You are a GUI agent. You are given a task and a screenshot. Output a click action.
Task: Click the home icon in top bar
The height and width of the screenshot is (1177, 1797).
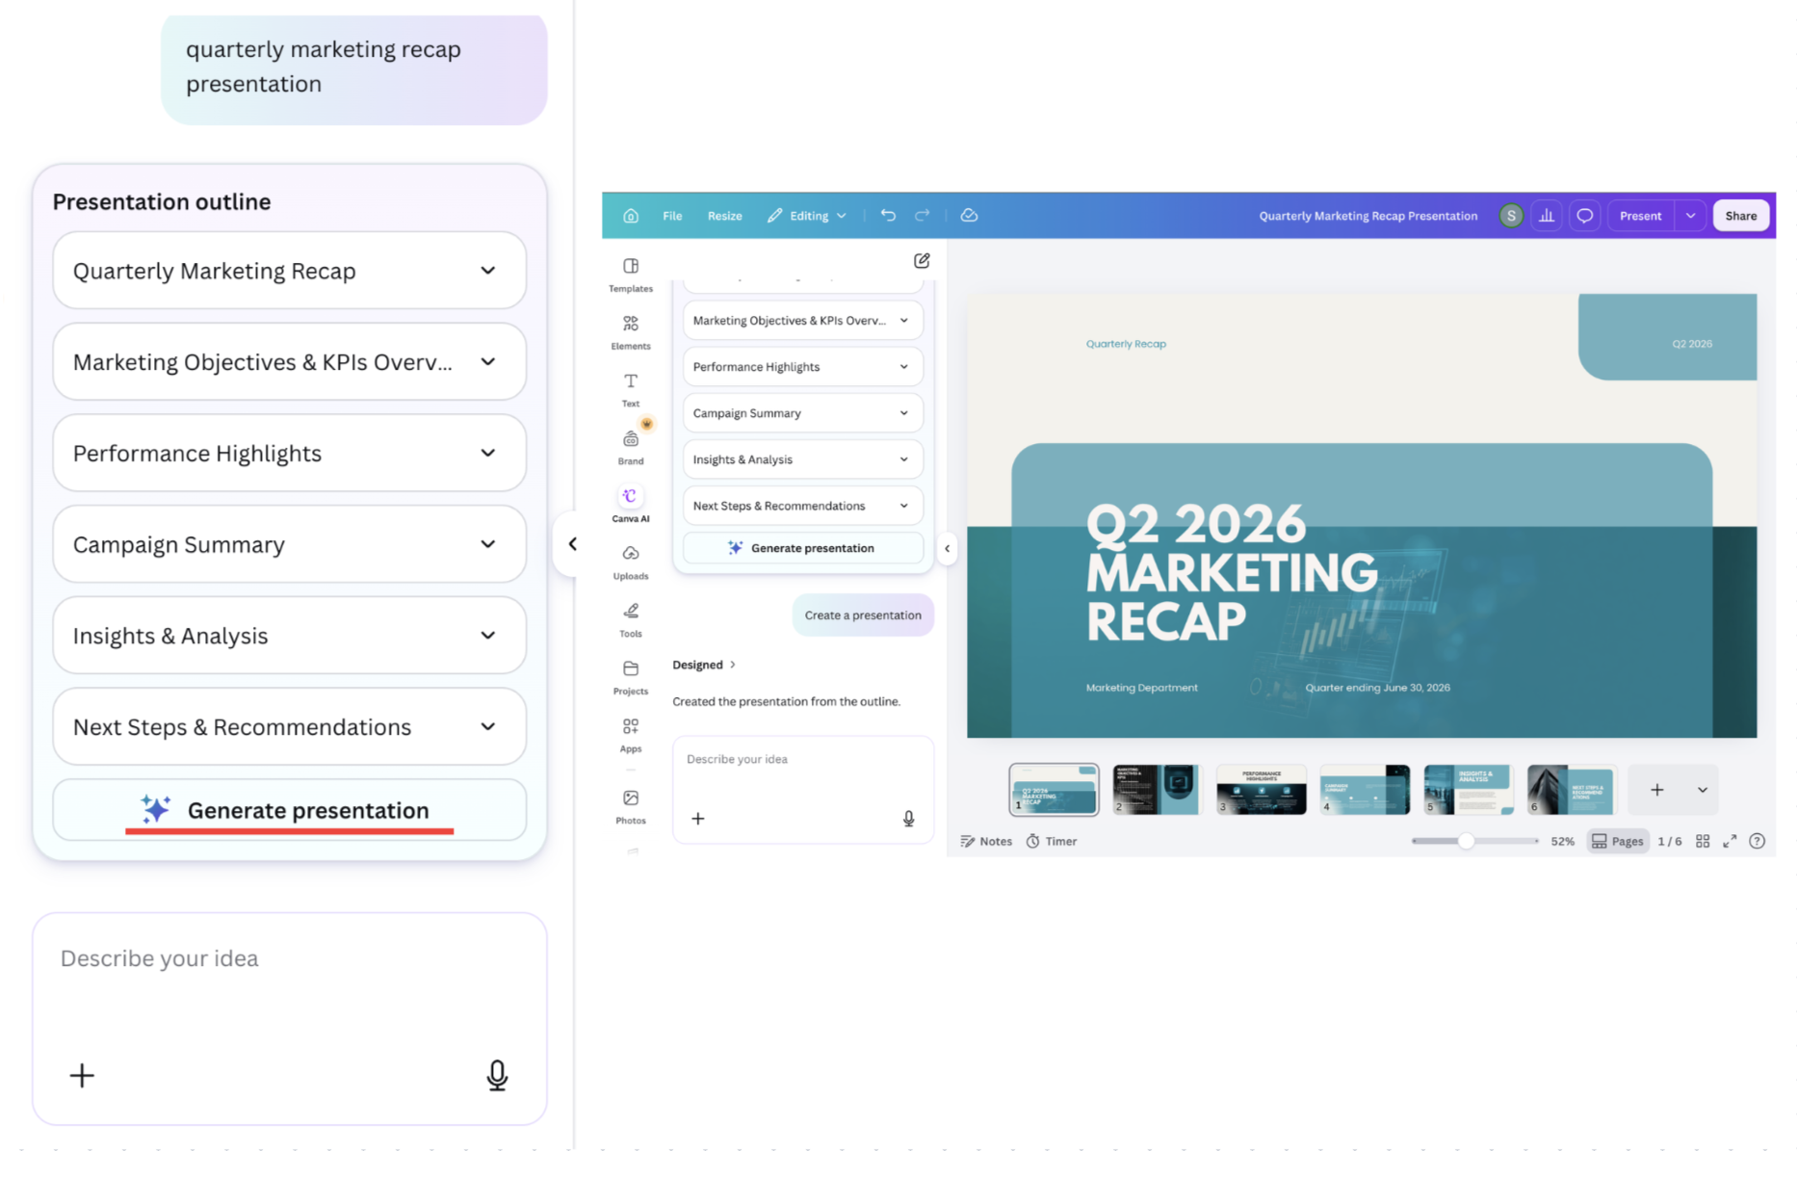tap(631, 216)
